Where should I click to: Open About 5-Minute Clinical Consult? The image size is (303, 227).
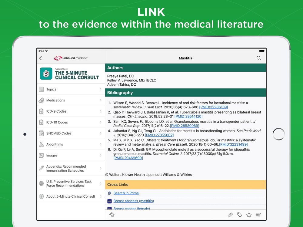coord(71,196)
